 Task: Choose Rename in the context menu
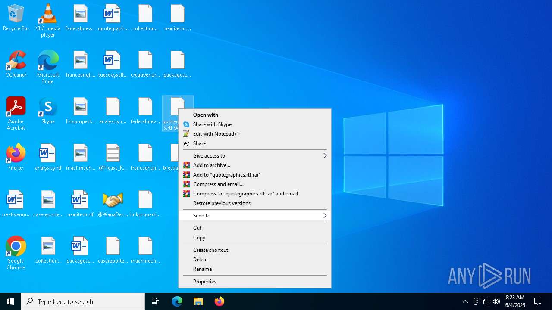click(255, 269)
